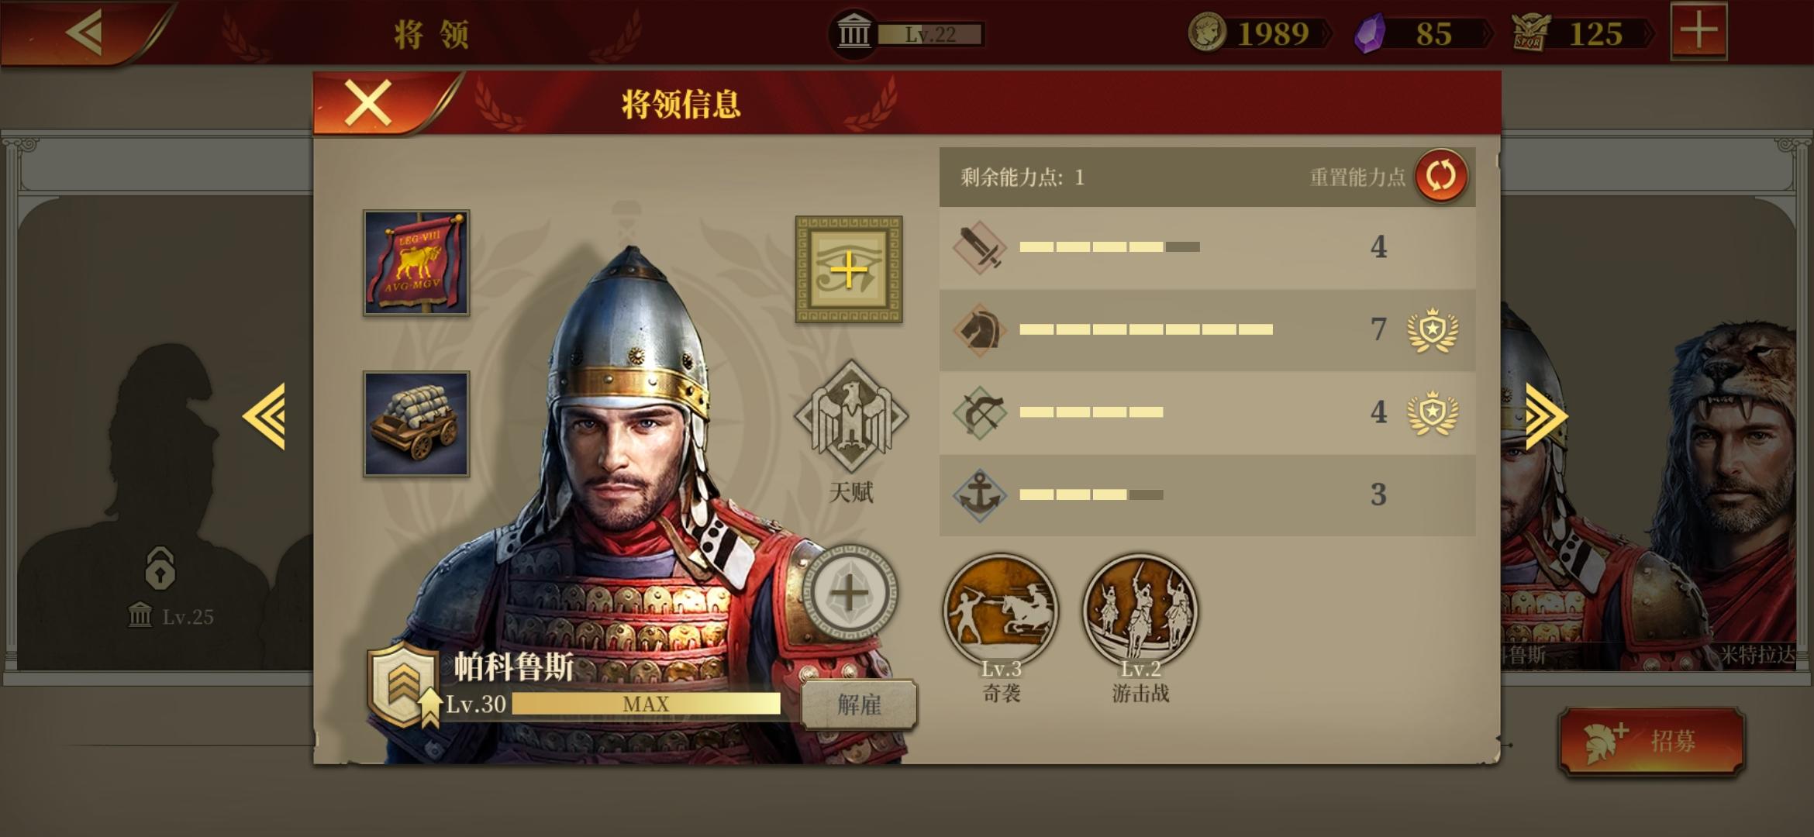Show the previous general with left chevron
This screenshot has height=837, width=1814.
(264, 416)
